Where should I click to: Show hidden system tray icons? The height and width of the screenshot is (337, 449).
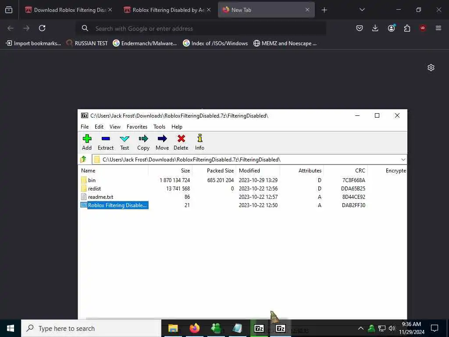(361, 328)
